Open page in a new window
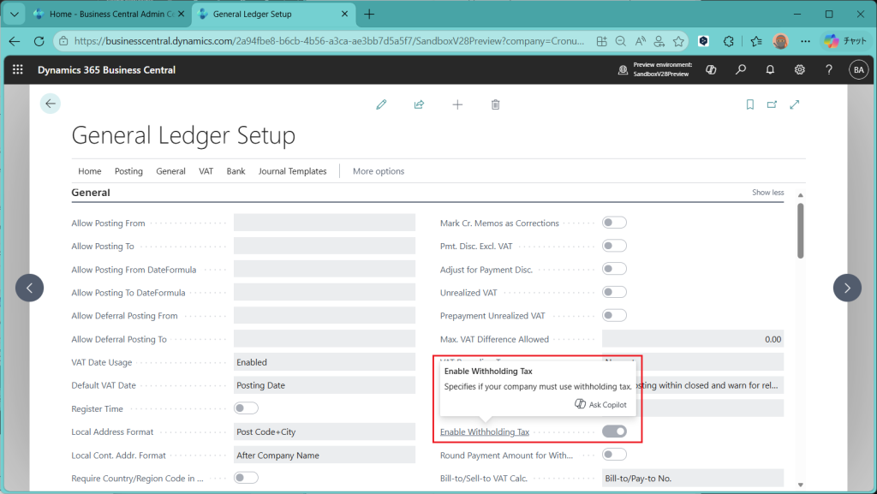Screen dimensions: 877x494 coord(772,104)
